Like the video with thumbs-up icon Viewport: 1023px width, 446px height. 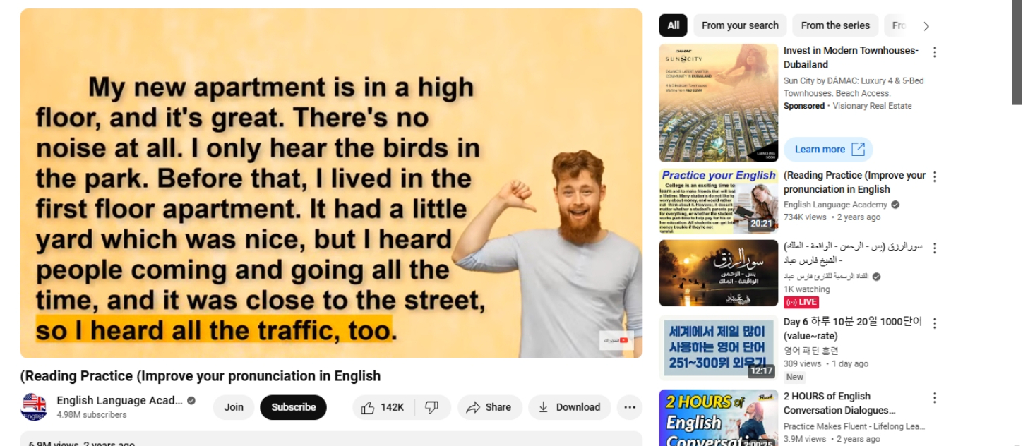click(383, 407)
